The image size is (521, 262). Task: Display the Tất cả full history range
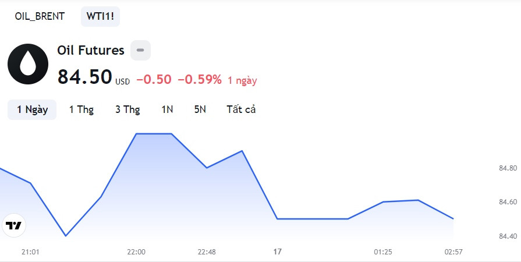(x=241, y=109)
